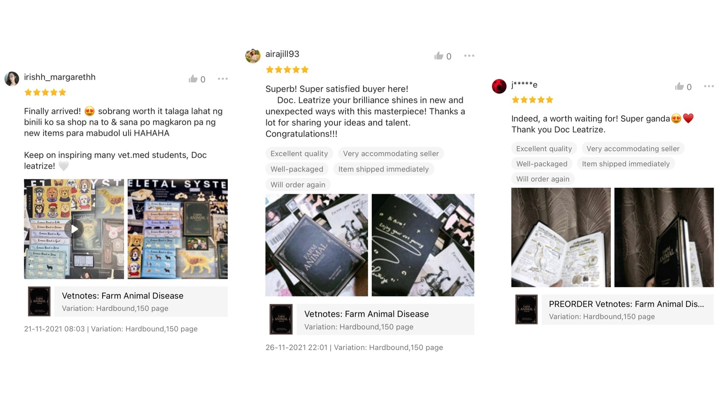The image size is (719, 404).
Task: Open the skeletal system stickers photo
Action: [x=178, y=229]
